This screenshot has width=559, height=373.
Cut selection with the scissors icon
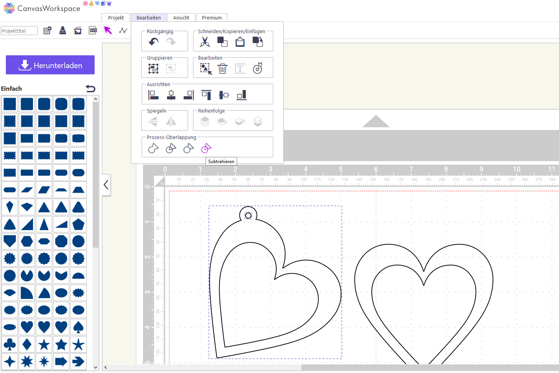(205, 42)
